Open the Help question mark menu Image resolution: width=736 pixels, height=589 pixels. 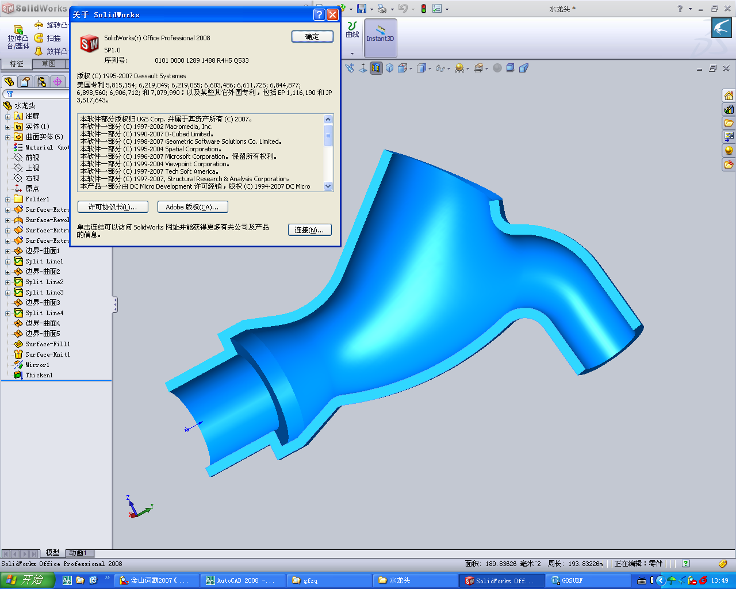coord(680,9)
